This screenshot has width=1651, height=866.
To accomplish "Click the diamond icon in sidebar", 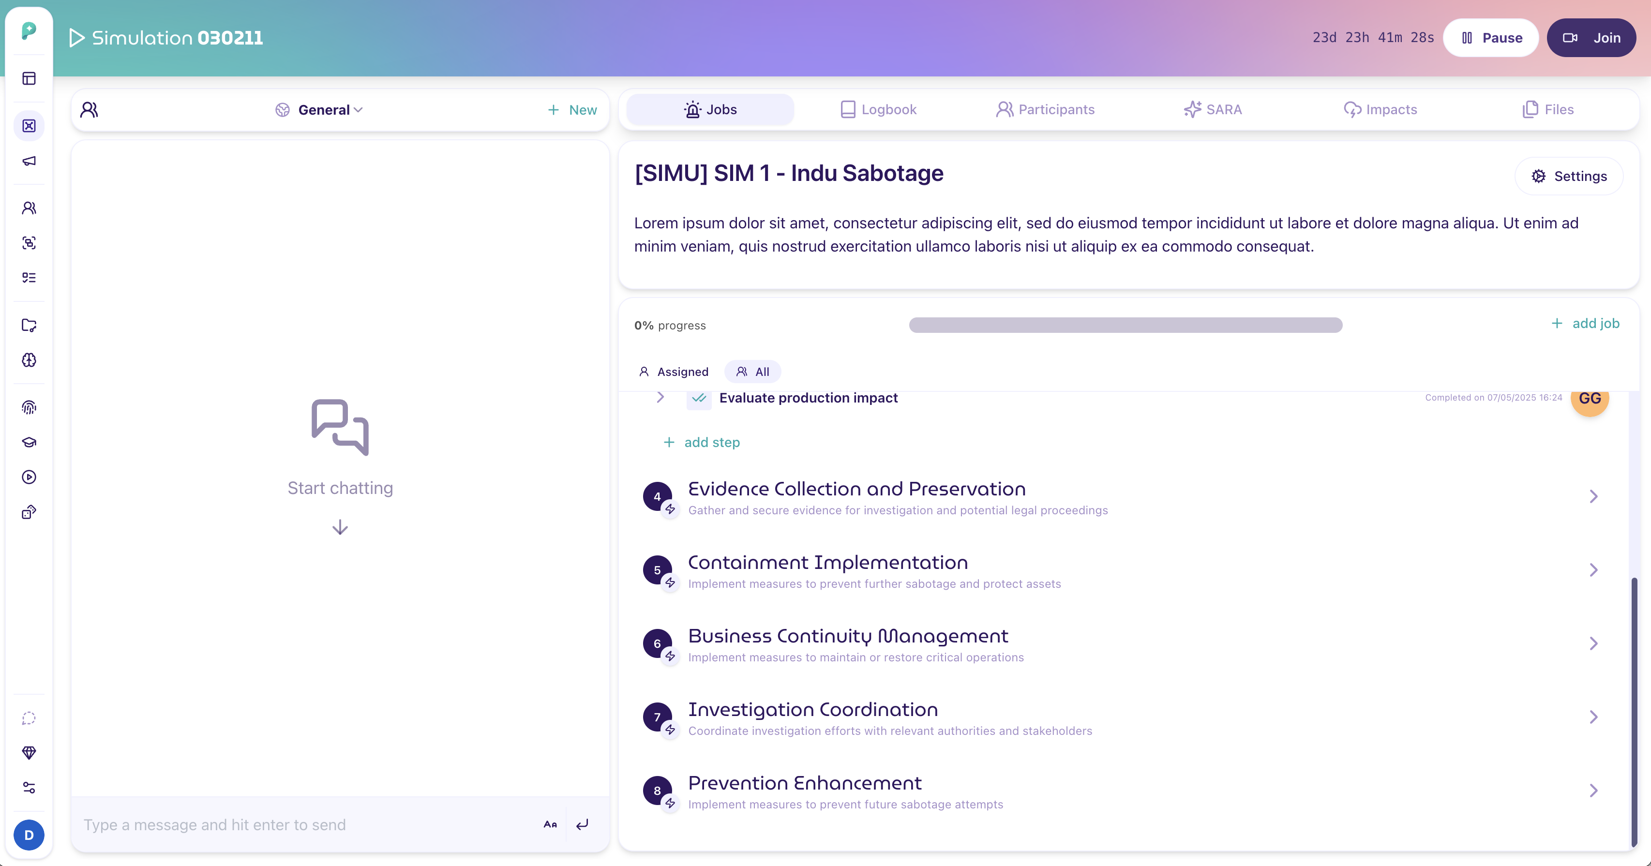I will pyautogui.click(x=29, y=752).
